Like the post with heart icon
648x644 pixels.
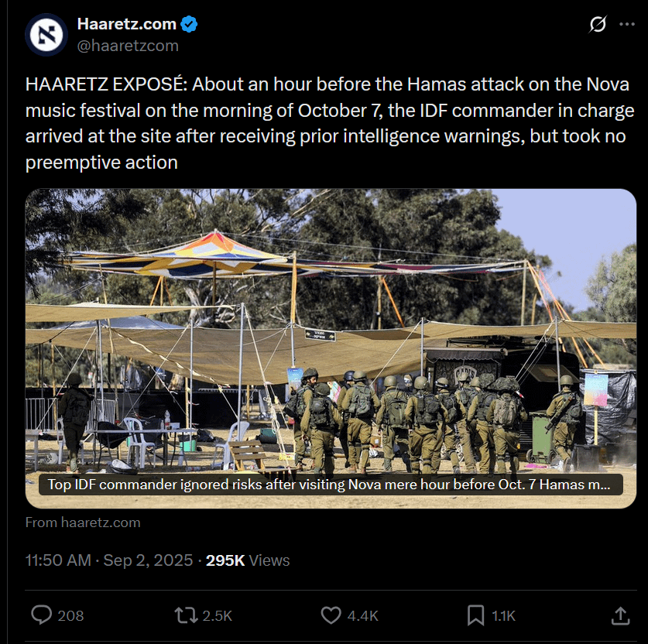tap(331, 615)
